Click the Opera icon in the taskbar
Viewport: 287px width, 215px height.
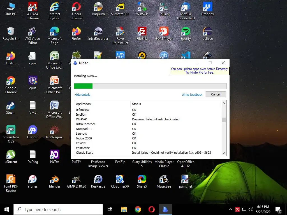(151, 209)
